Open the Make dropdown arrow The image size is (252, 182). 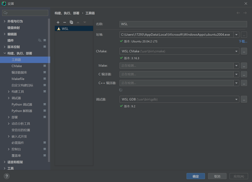236,66
